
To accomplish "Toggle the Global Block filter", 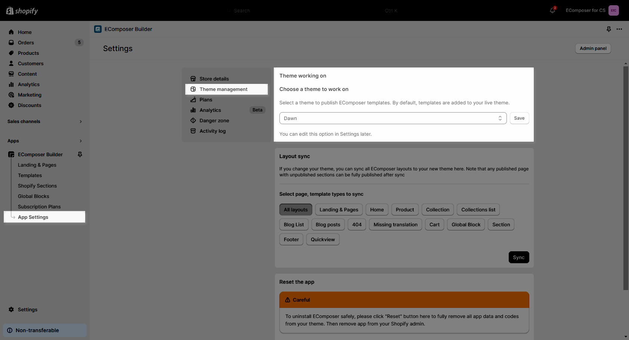I will pos(466,224).
